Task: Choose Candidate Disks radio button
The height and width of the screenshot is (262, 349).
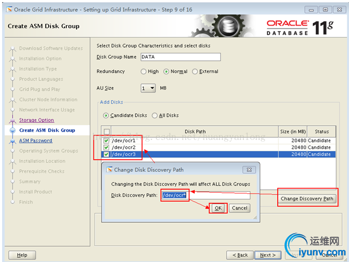Action: tap(106, 116)
